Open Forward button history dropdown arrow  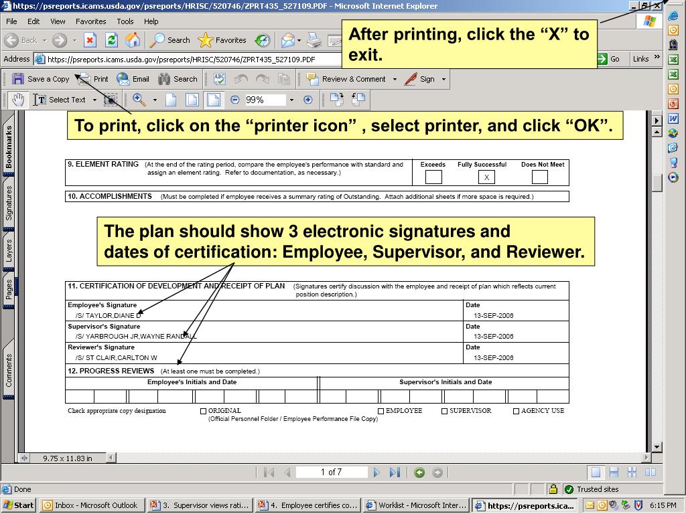pyautogui.click(x=74, y=40)
